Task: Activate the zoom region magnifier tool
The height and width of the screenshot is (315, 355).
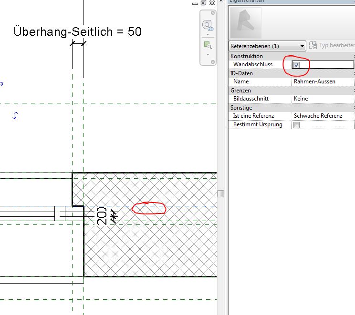Action: click(x=208, y=45)
